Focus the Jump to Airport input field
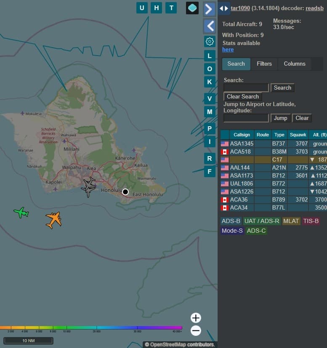This screenshot has width=327, height=348. (x=246, y=118)
